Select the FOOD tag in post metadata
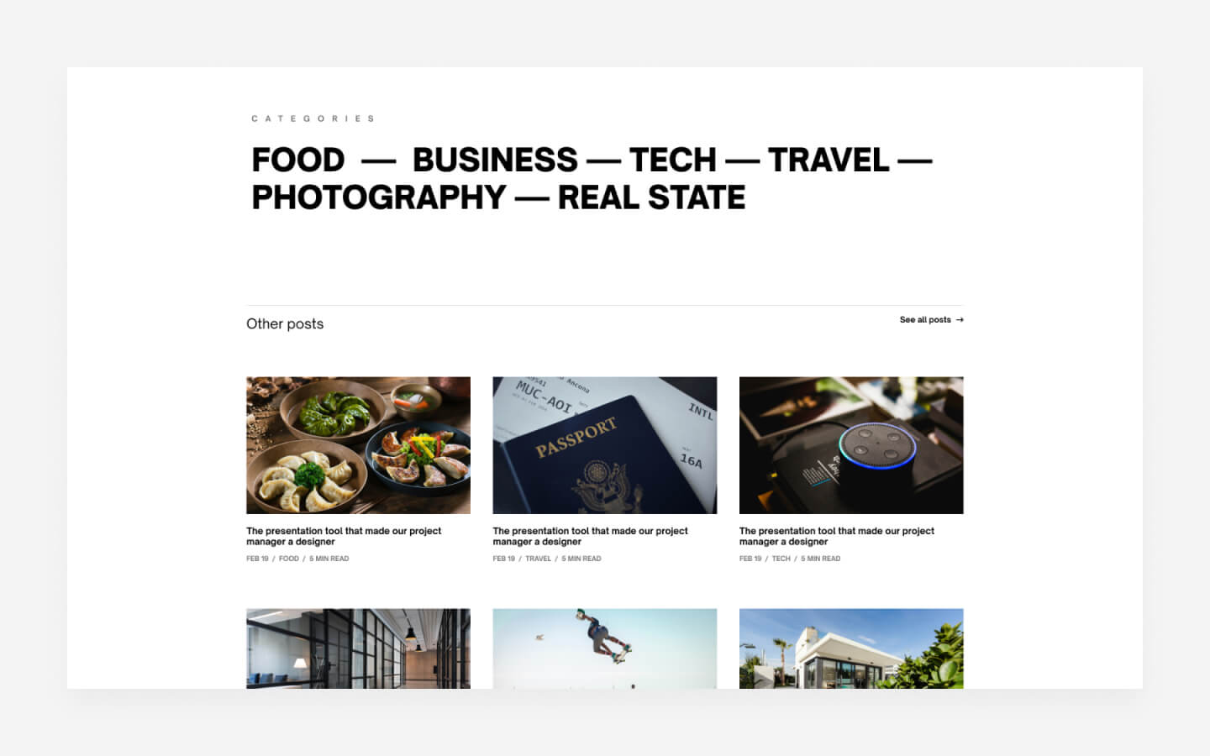This screenshot has height=756, width=1210. (289, 559)
